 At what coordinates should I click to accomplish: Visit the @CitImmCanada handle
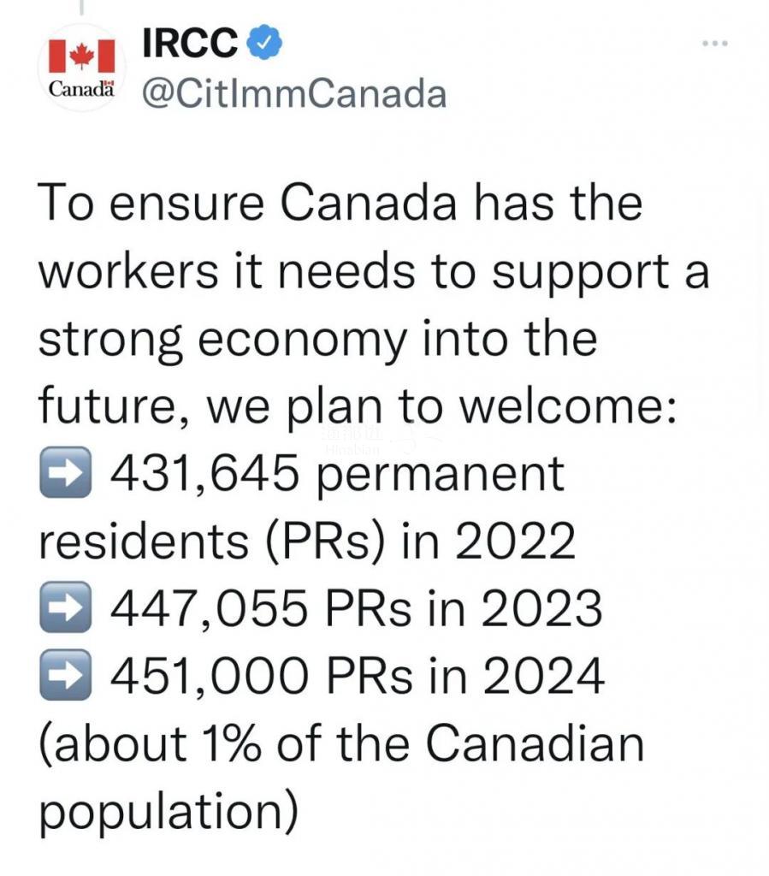(294, 93)
